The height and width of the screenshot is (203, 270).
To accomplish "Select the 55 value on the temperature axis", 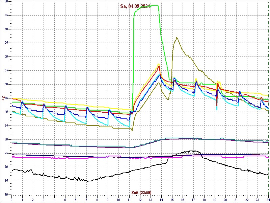I will (6, 70).
